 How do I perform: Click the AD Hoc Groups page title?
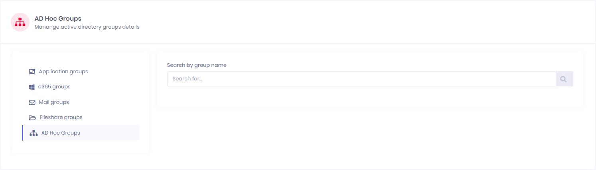click(58, 18)
